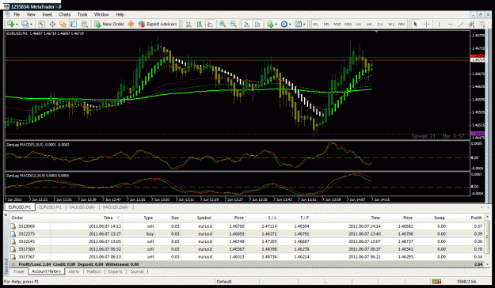
Task: Open the Charts menu
Action: pos(64,14)
